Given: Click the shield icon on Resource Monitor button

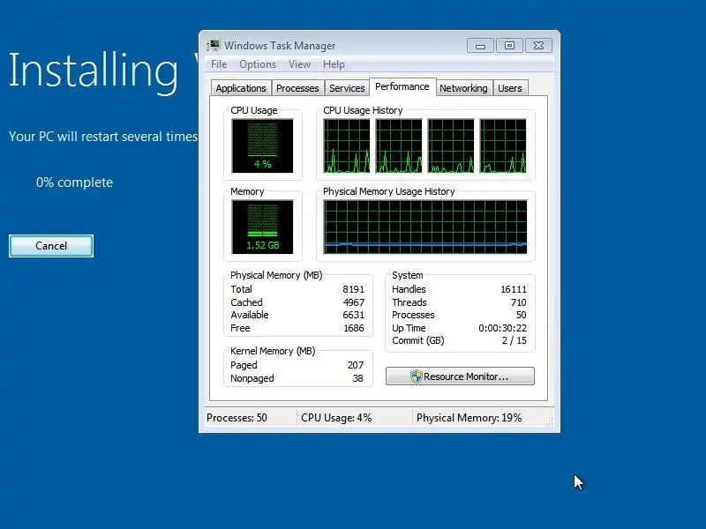Looking at the screenshot, I should pos(417,376).
